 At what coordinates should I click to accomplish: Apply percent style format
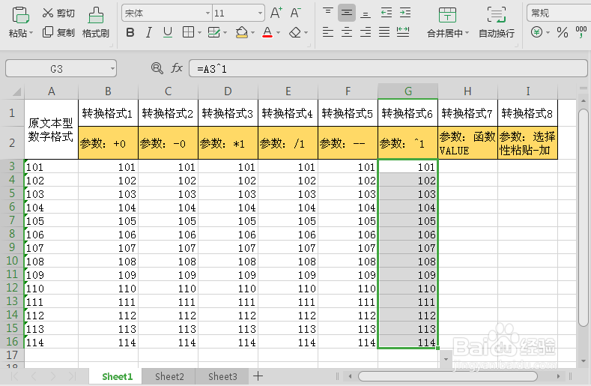[563, 32]
